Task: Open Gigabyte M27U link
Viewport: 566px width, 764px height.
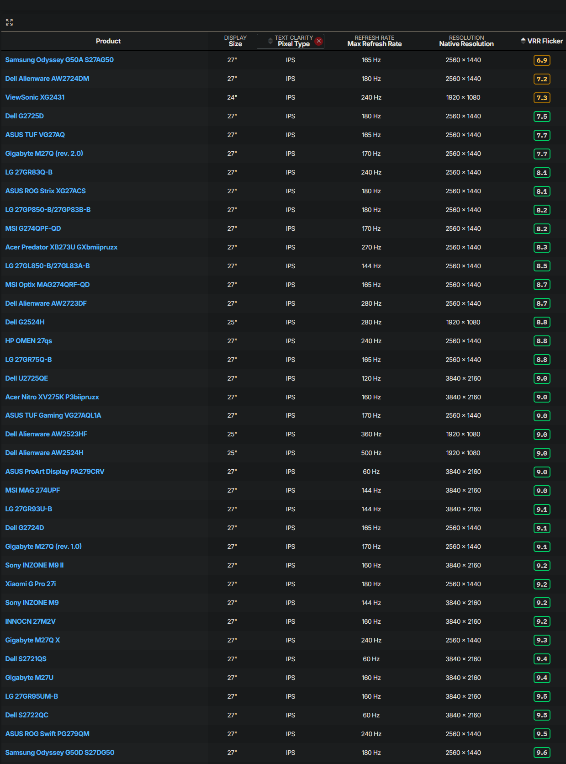Action: click(x=29, y=678)
